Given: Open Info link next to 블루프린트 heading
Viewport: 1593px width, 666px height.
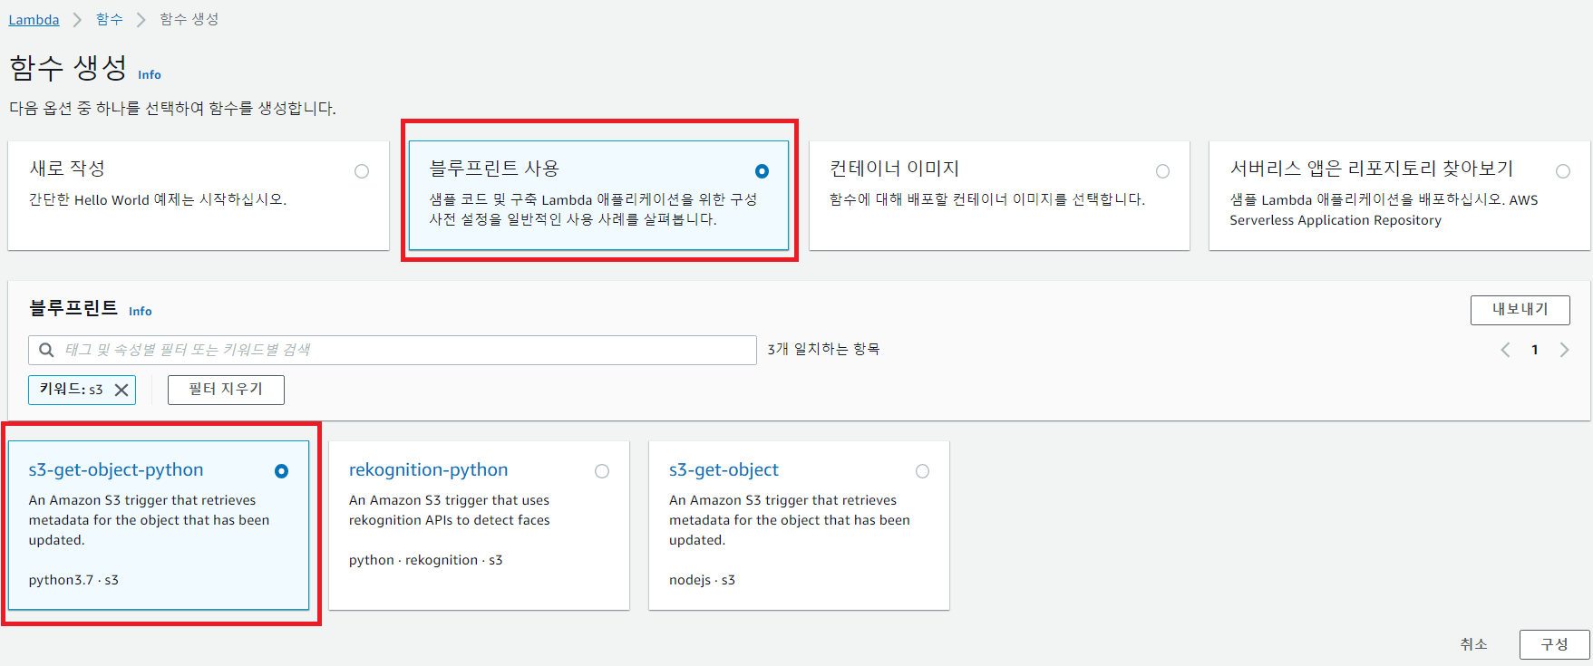Looking at the screenshot, I should coord(141,312).
